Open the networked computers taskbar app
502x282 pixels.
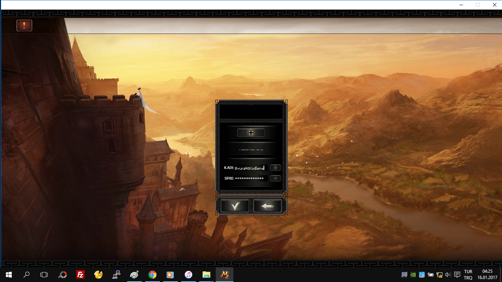(116, 275)
